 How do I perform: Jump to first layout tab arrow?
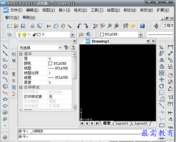click(82, 123)
